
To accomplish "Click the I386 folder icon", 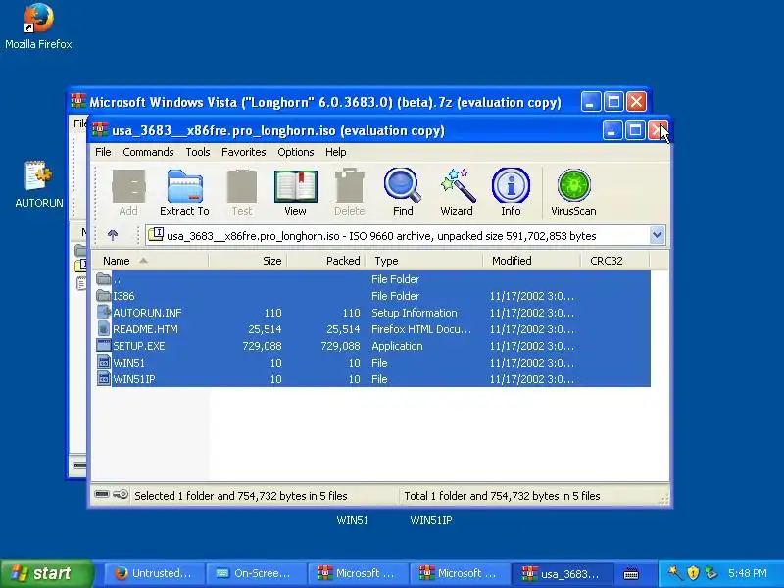I will 104,296.
